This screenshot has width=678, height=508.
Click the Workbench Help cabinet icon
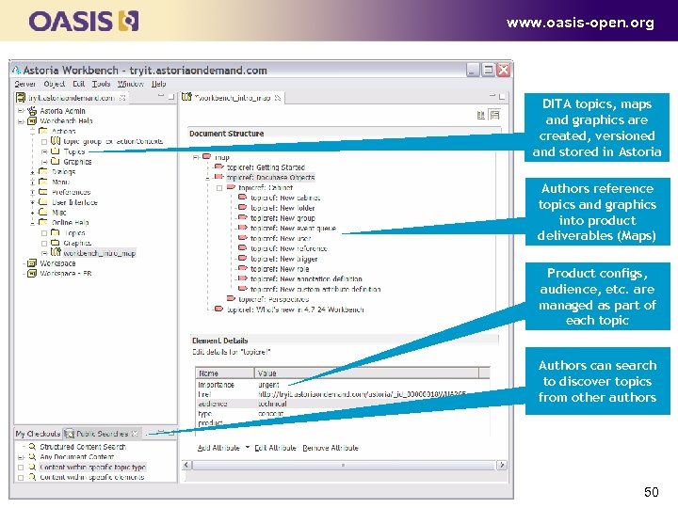[32, 121]
